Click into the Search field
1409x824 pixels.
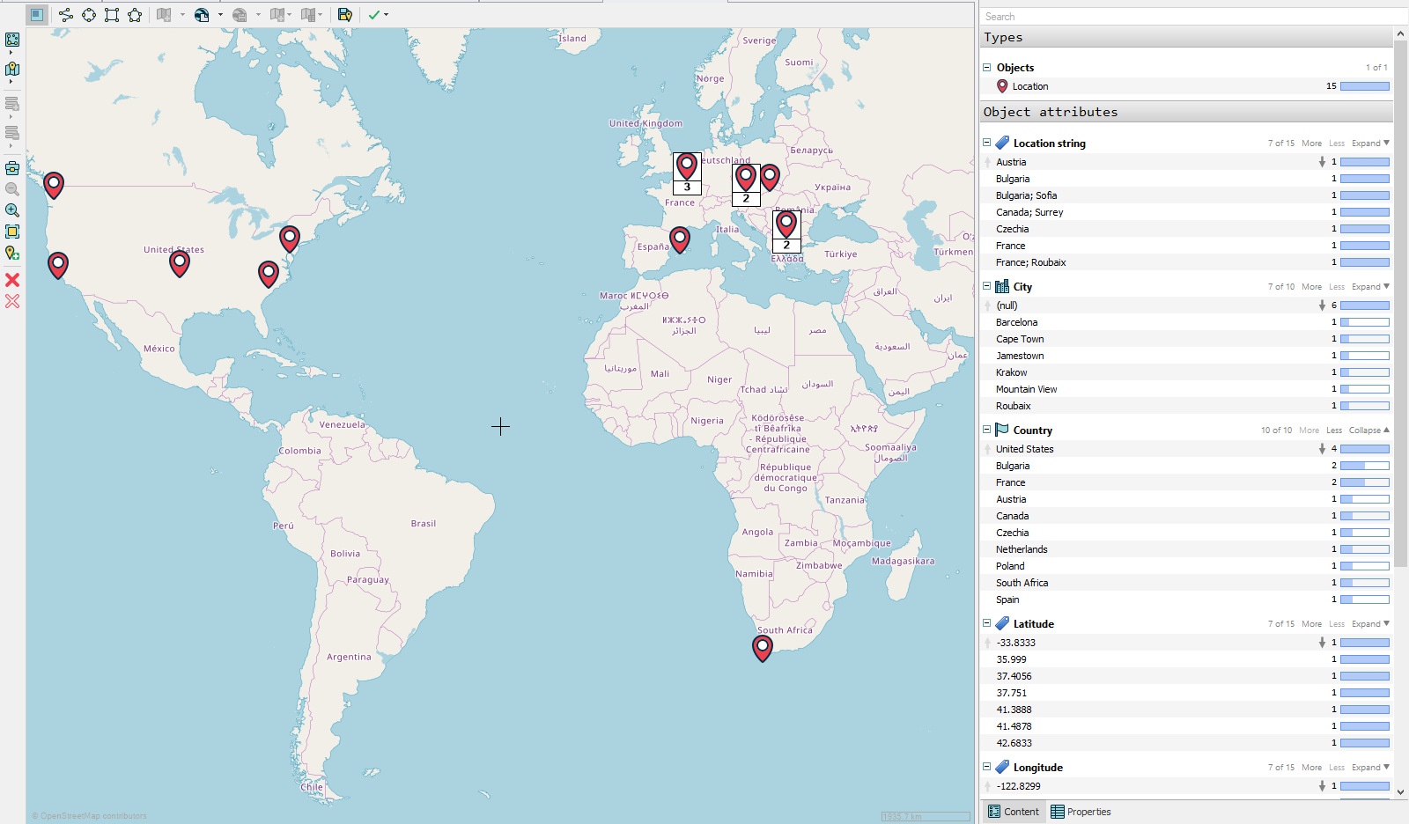coord(1193,17)
